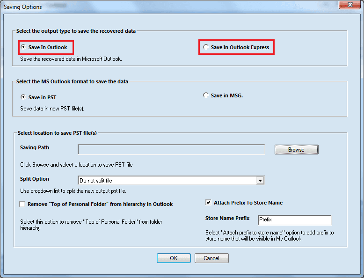Select the Save In Outlook radio button
The image size is (364, 278).
(x=23, y=47)
